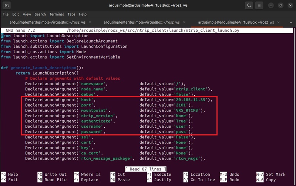Open the Search menu

(40, 14)
